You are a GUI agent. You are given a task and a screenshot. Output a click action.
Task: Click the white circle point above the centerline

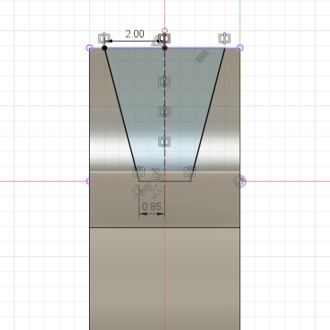pos(164,30)
